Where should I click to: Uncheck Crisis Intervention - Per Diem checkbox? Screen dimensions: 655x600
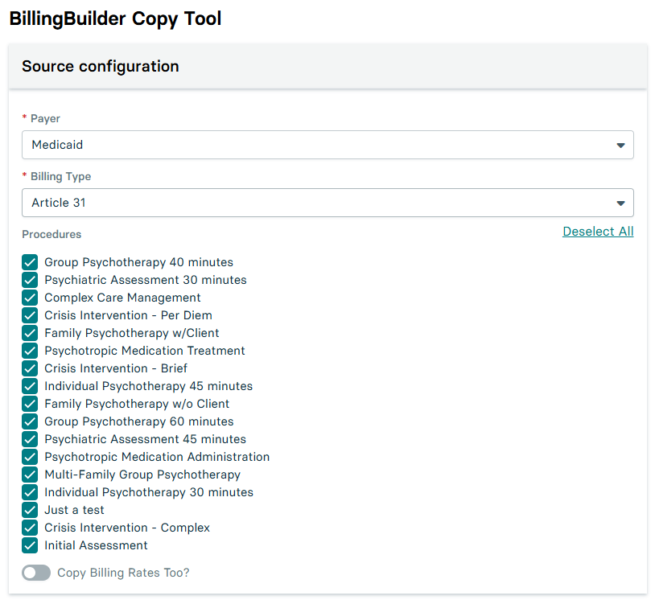(x=30, y=315)
